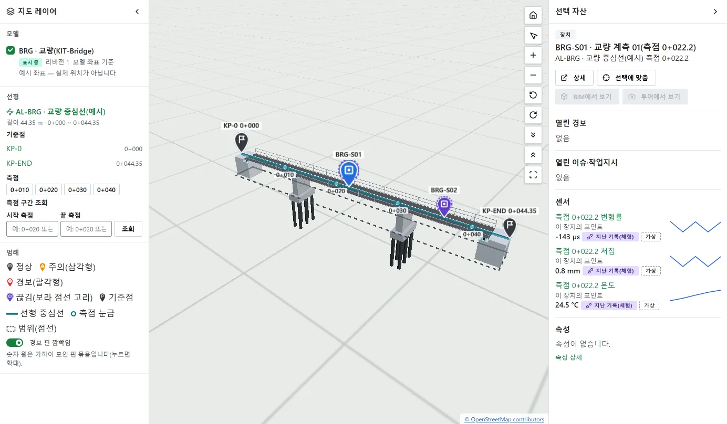This screenshot has width=727, height=424.
Task: Focus the 끝 측점 input field
Action: pos(86,229)
